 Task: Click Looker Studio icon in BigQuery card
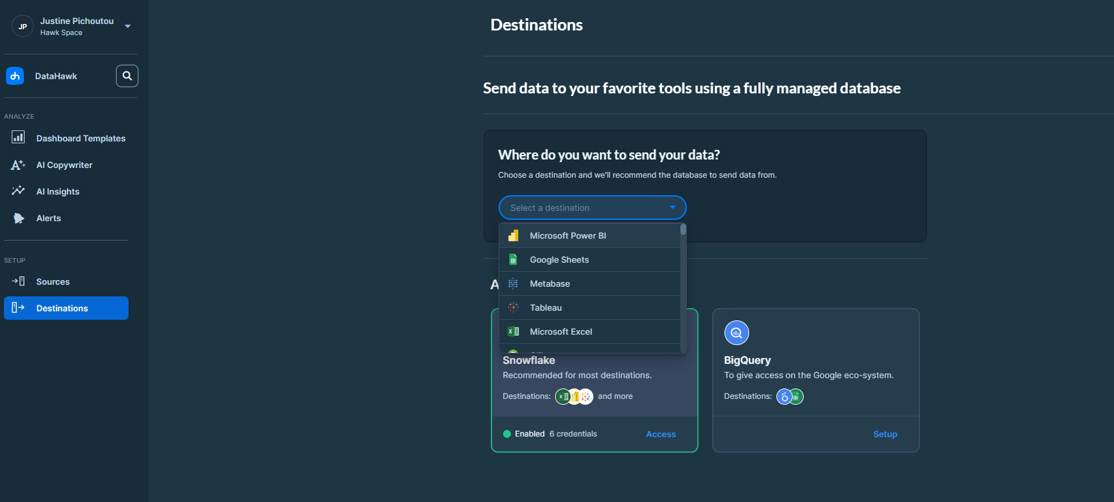coord(784,397)
